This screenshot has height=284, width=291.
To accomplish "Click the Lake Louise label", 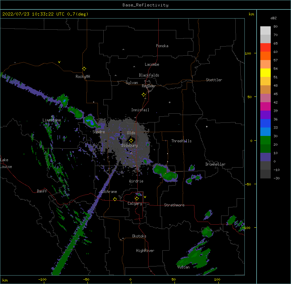I will 6,163.
